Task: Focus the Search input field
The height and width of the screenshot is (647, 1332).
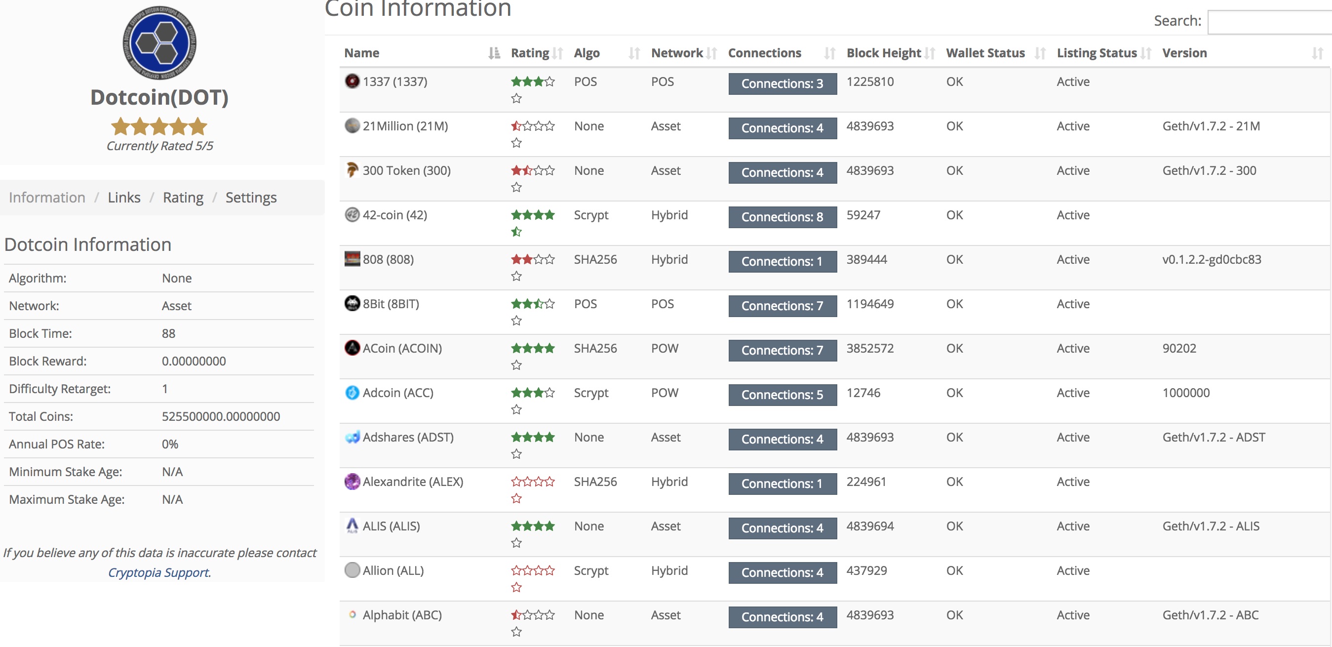Action: 1269,22
